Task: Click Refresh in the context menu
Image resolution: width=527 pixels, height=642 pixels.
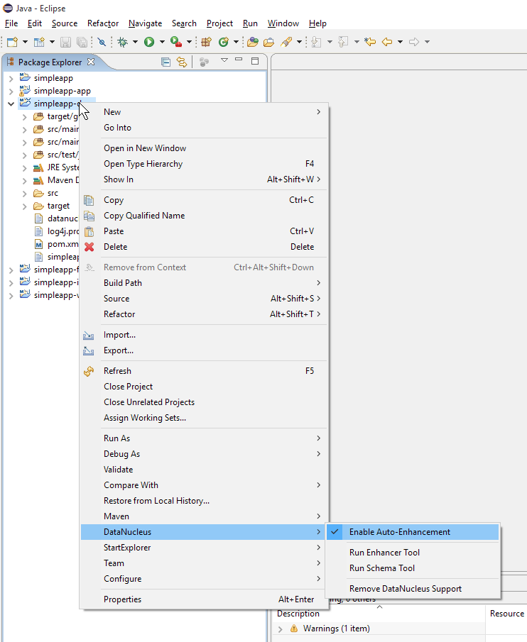Action: (x=204, y=370)
